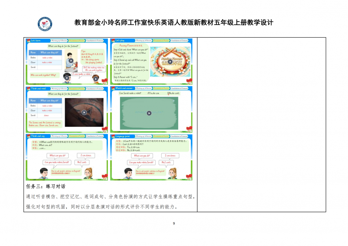This screenshot has height=246, width=348.
Task: Click the "I can make a robot." speech bubble
Action: click(x=82, y=74)
